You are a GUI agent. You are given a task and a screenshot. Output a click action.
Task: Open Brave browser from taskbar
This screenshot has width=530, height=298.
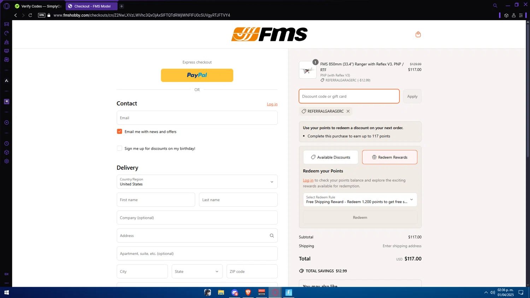tap(248, 292)
